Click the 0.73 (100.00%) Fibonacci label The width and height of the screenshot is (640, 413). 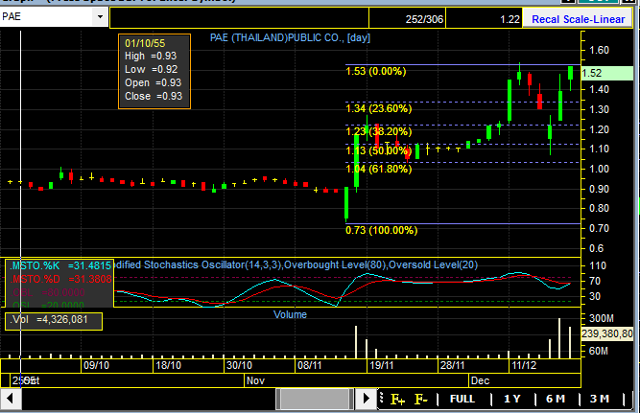pos(382,230)
